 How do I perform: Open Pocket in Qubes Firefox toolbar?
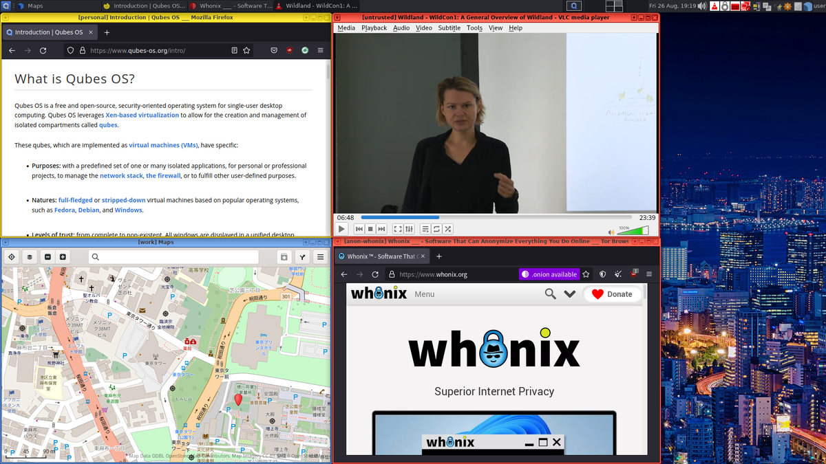(x=273, y=50)
